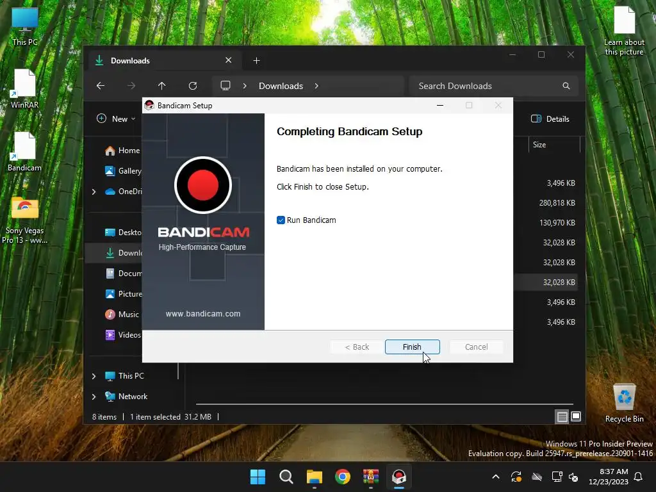Open a new File Explorer tab
Screen dimensions: 656x492
click(x=256, y=61)
